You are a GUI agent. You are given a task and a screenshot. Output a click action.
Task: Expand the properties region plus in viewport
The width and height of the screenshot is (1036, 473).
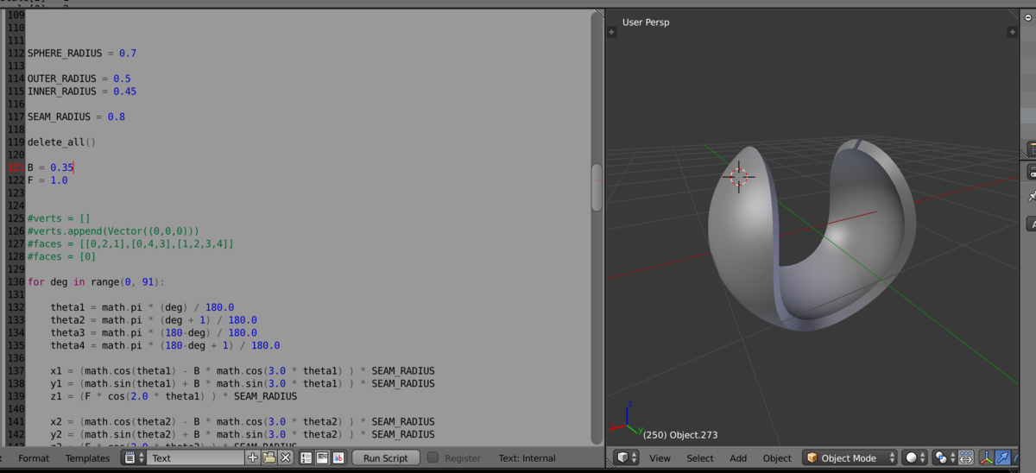coord(1012,32)
